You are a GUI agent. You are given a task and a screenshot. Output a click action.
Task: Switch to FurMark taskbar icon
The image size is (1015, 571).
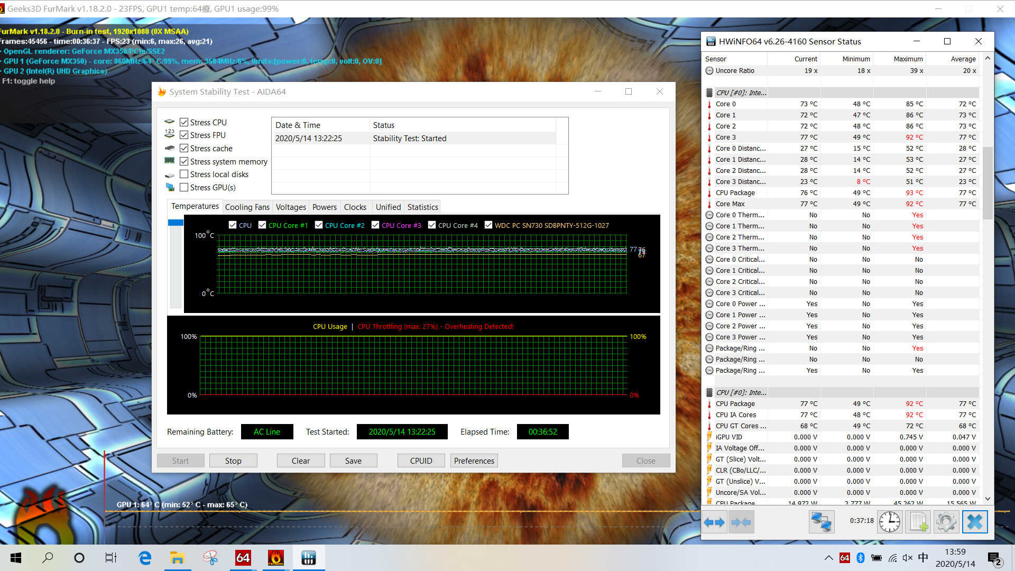276,558
